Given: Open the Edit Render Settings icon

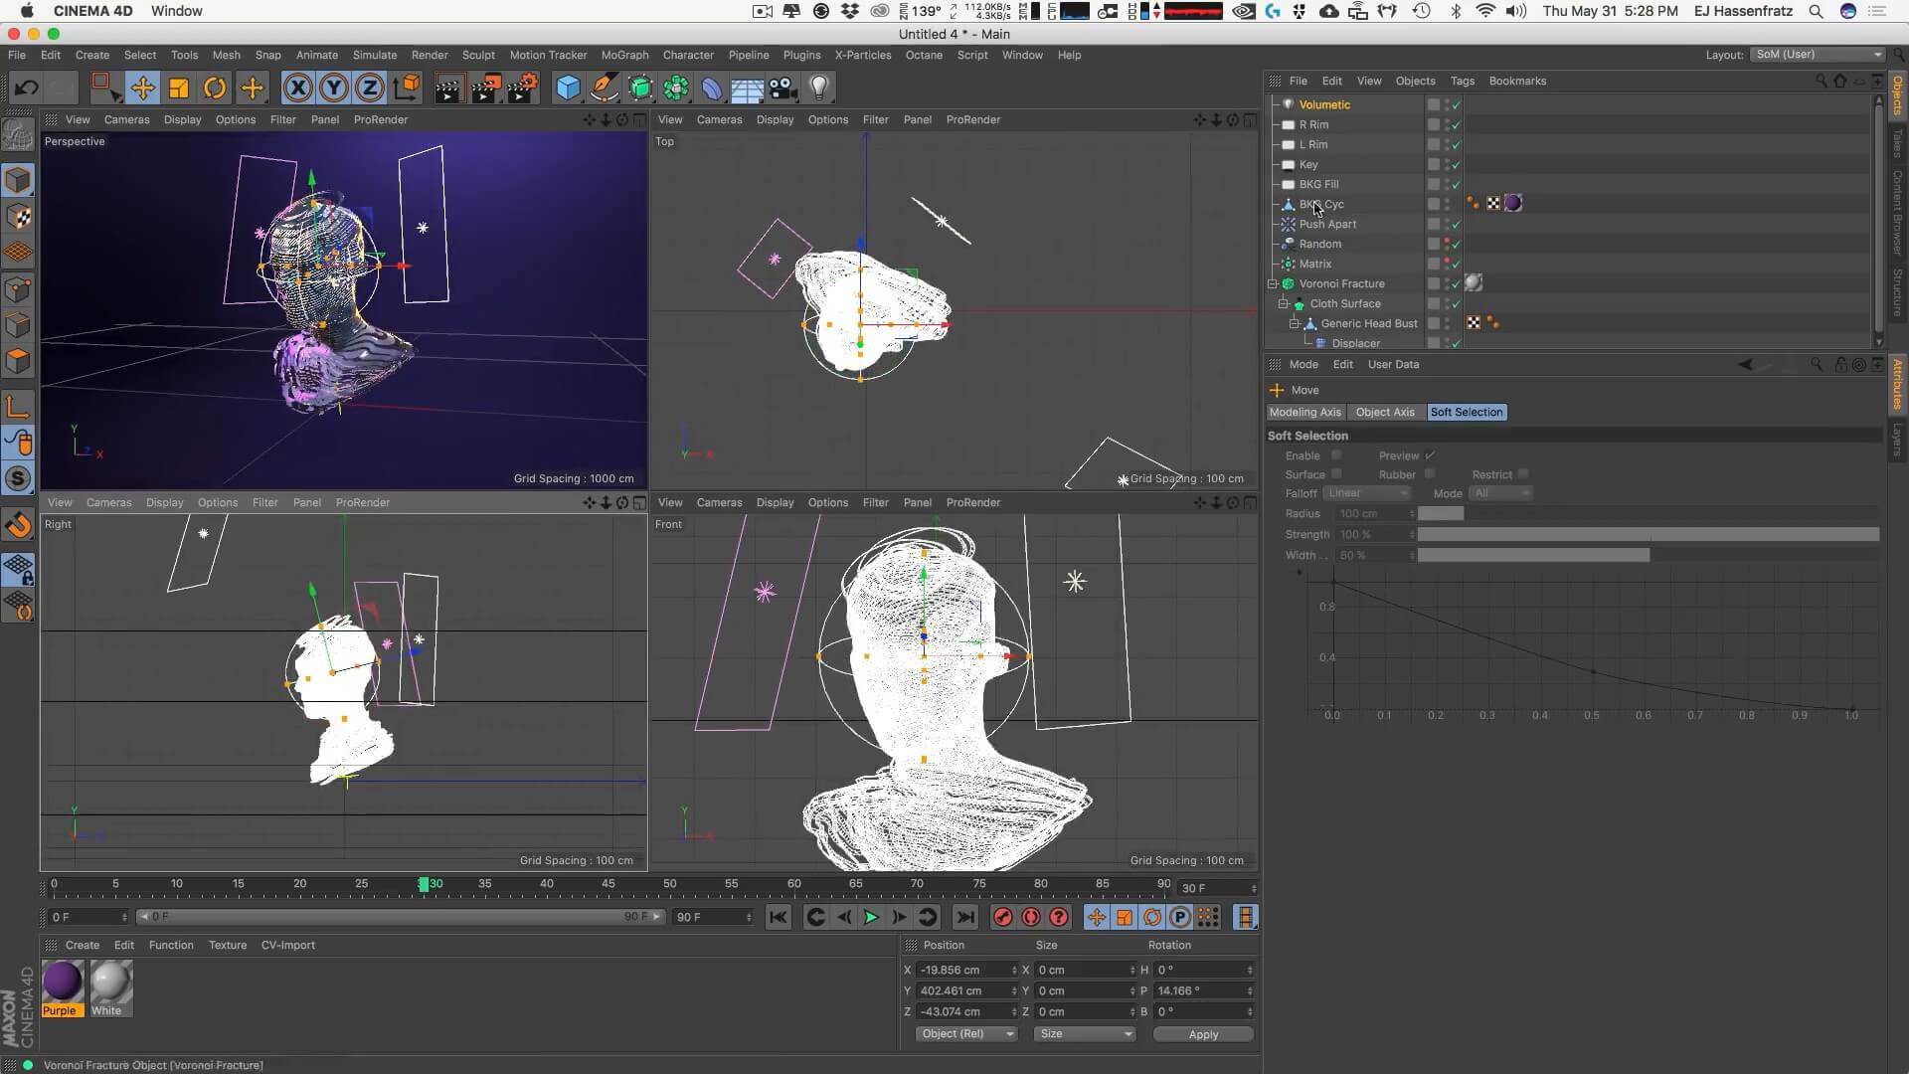Looking at the screenshot, I should (x=523, y=89).
